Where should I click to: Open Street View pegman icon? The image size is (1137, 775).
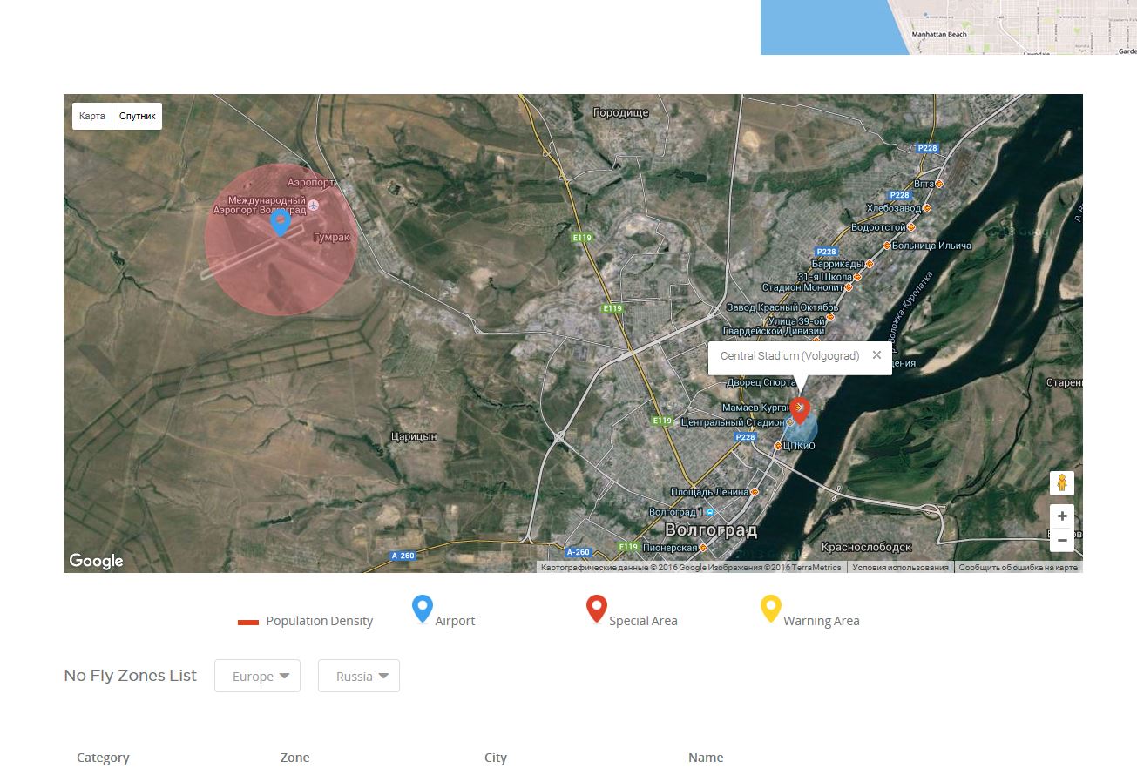click(x=1061, y=483)
